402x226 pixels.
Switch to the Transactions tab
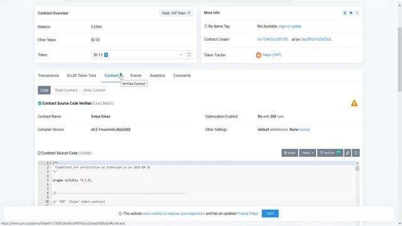pyautogui.click(x=48, y=75)
